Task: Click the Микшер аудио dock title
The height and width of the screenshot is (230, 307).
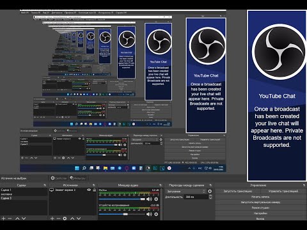Action: click(128, 185)
